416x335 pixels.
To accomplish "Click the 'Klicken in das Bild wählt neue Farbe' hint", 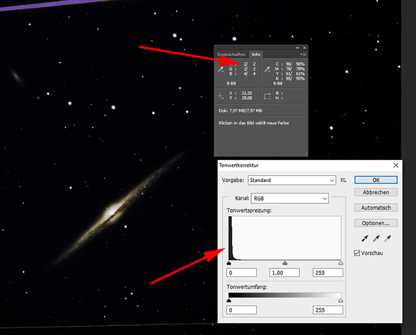I will tap(254, 123).
